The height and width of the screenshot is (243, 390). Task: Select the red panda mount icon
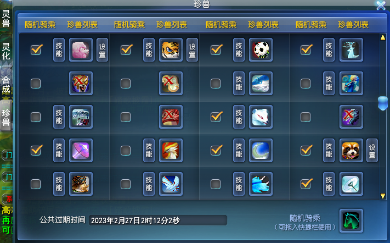coord(351,150)
